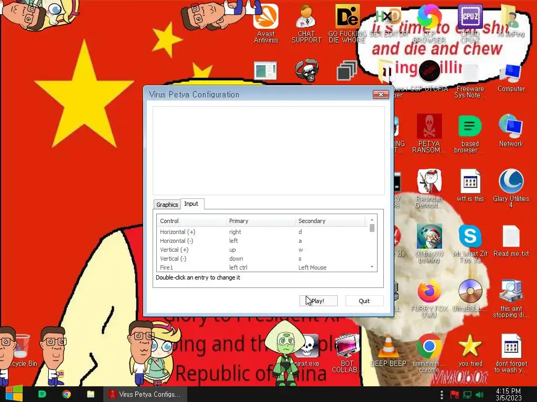The width and height of the screenshot is (537, 402).
Task: Click the 'Left Mouse' secondary binding
Action: point(312,267)
